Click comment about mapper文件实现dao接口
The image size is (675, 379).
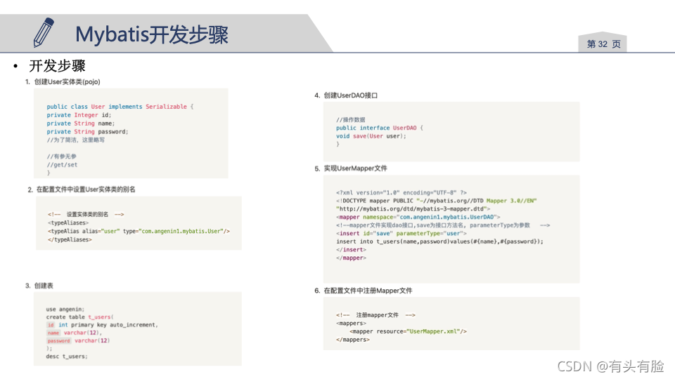(x=443, y=225)
